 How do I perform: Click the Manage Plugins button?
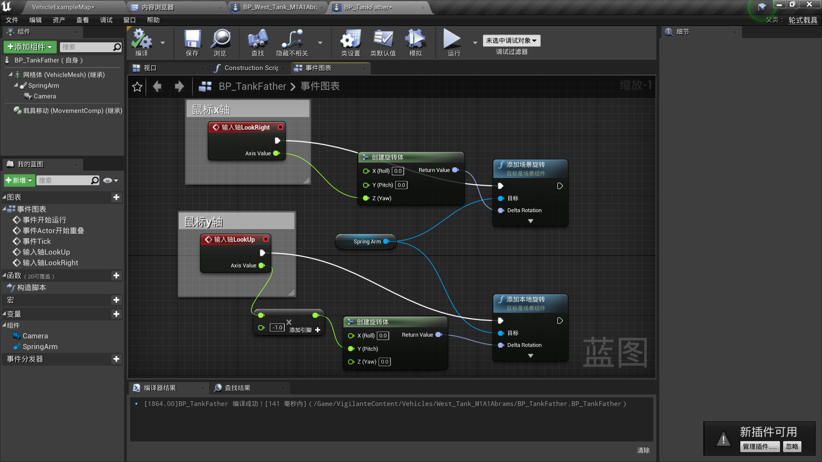(x=759, y=447)
